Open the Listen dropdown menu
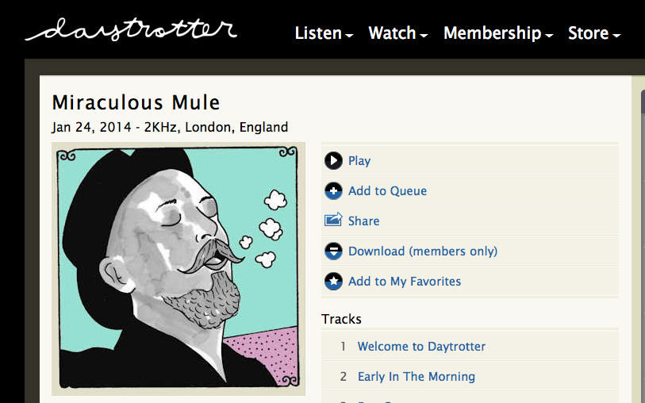This screenshot has height=403, width=645. tap(324, 33)
